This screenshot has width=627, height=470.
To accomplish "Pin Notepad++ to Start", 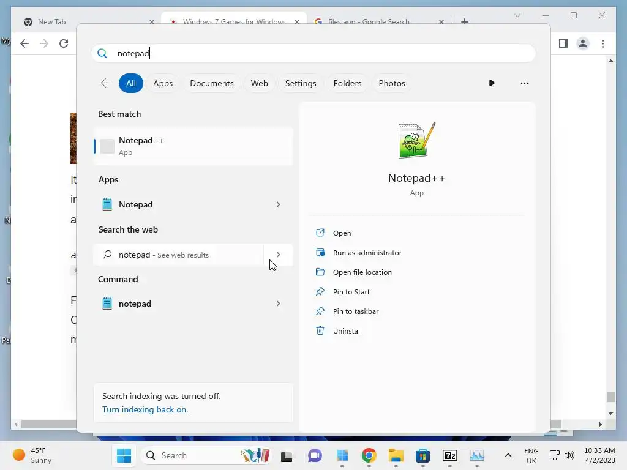I will (351, 292).
